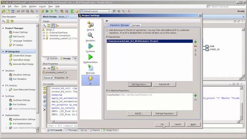Click forward arrow in Block Properties
247x139 pixels.
click(49, 68)
